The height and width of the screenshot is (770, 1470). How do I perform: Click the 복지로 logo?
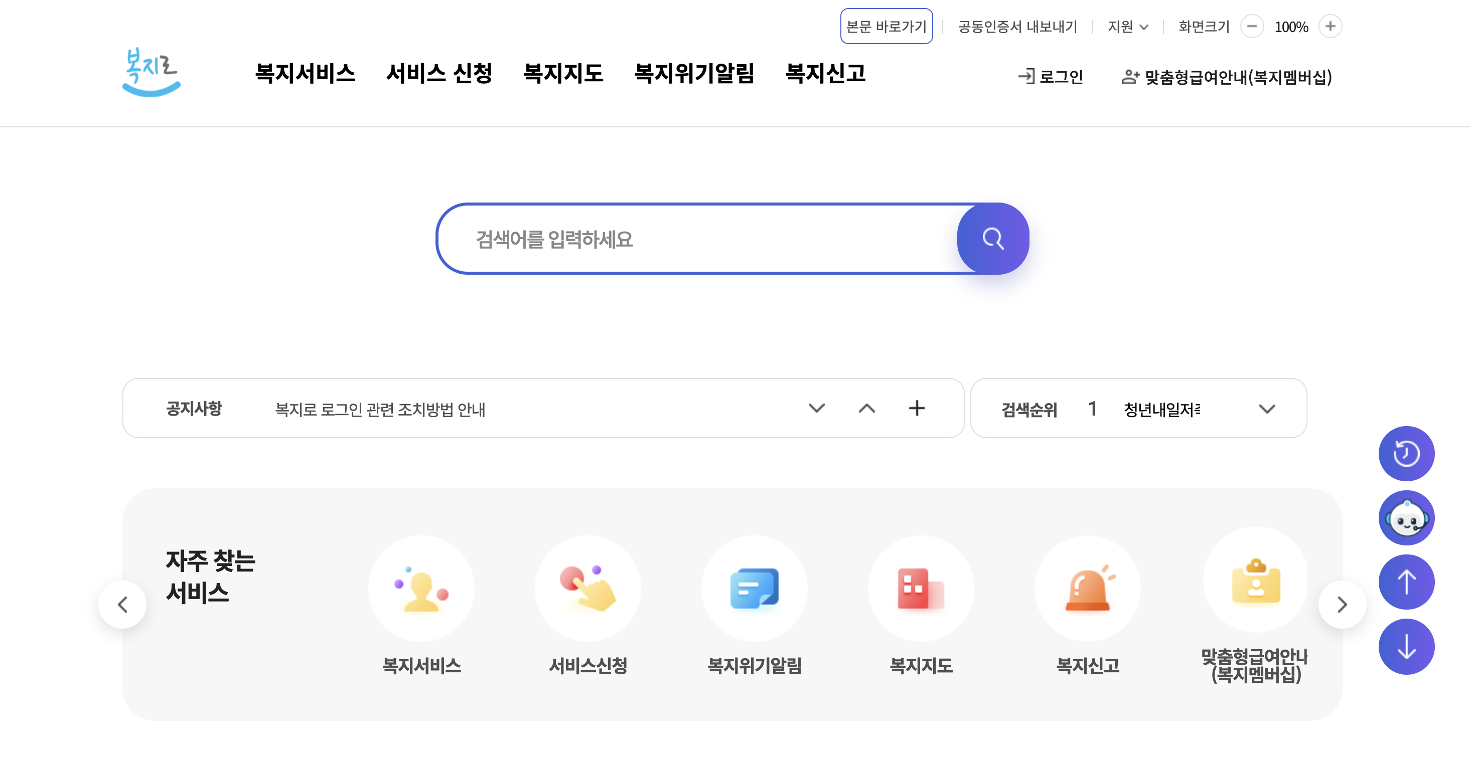[151, 72]
